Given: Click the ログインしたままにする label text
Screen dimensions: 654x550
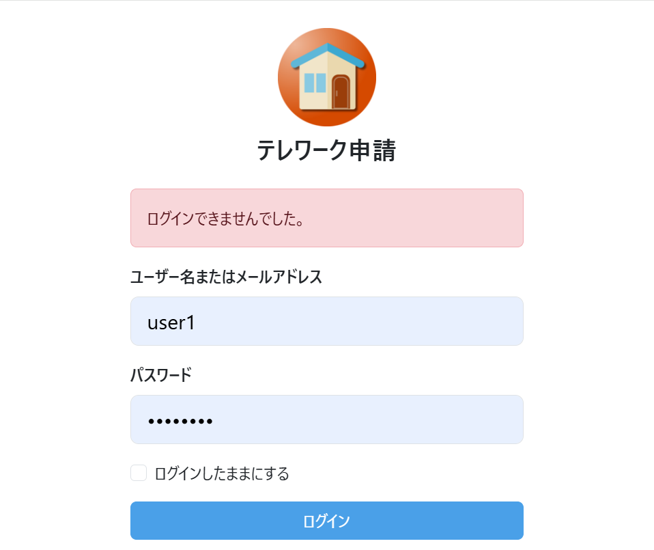Looking at the screenshot, I should 222,473.
